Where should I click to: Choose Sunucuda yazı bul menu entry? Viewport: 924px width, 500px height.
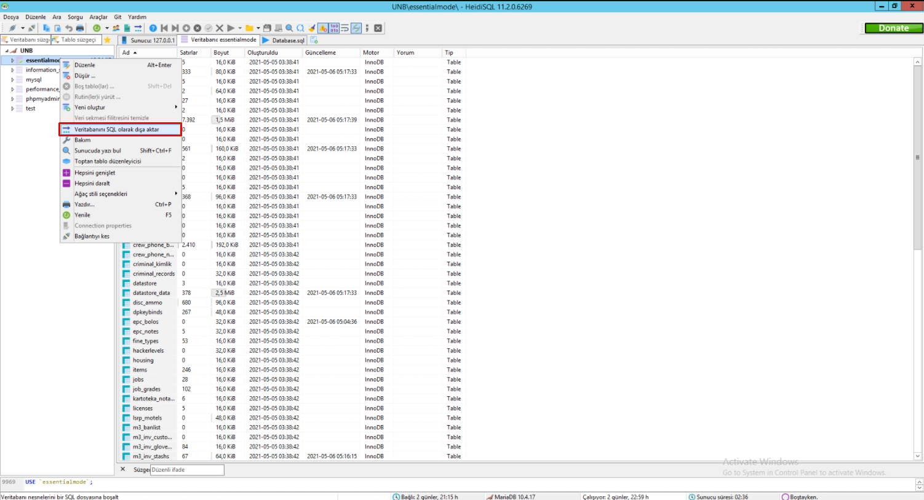(x=121, y=150)
